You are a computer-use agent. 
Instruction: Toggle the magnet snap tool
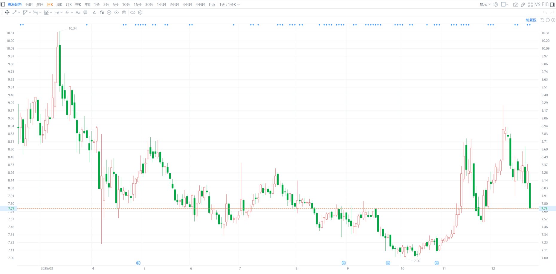click(x=102, y=13)
